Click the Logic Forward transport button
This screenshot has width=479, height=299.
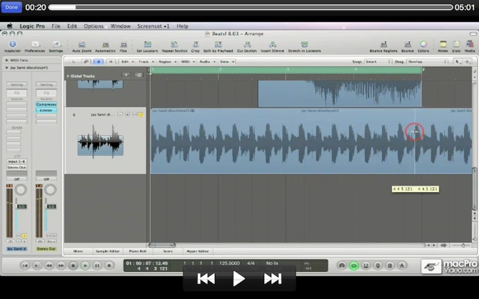tap(61, 266)
